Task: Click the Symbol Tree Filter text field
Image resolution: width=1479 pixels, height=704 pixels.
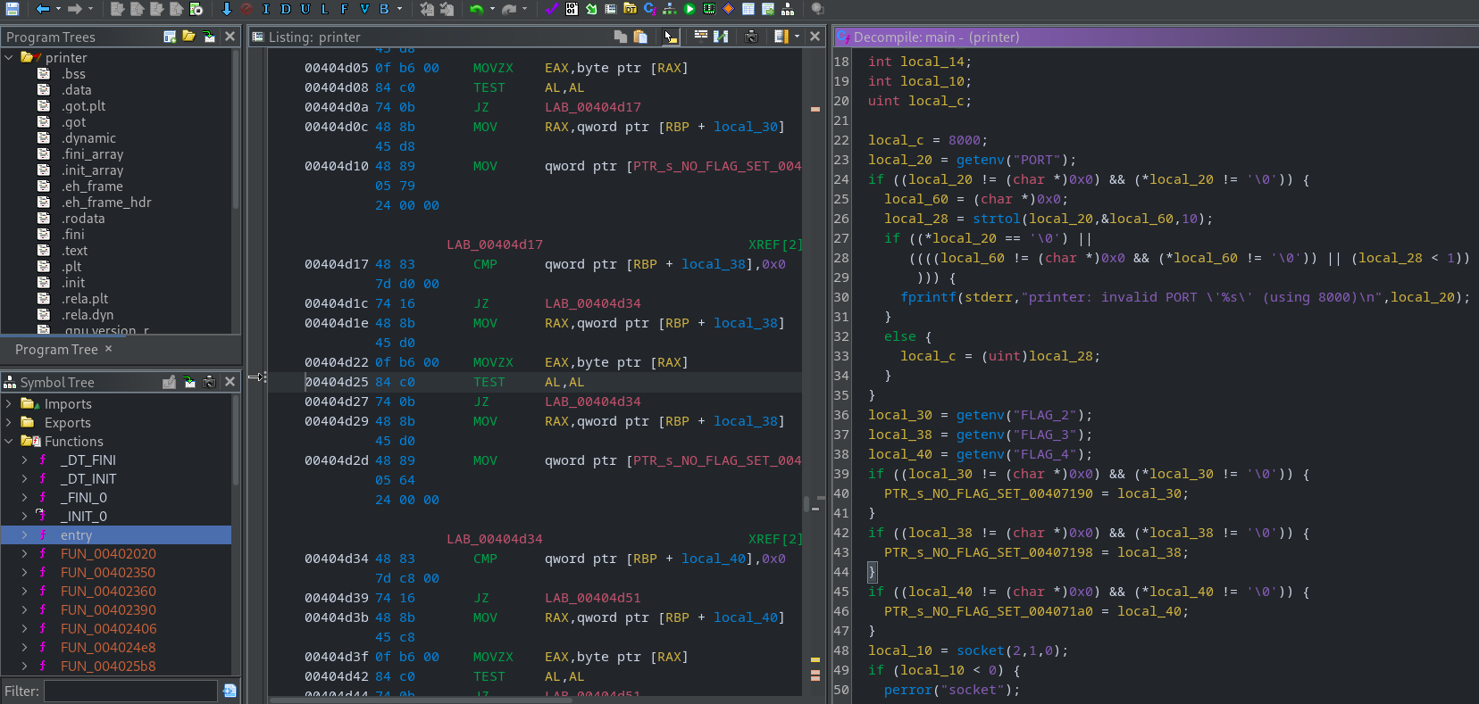Action: [130, 691]
